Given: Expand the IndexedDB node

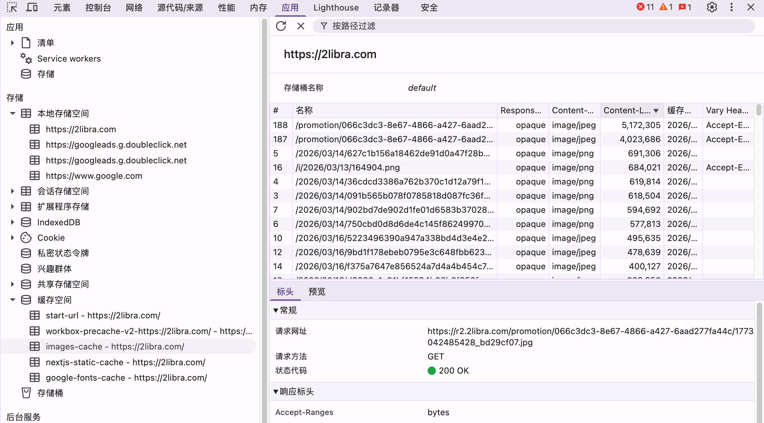Looking at the screenshot, I should pyautogui.click(x=13, y=222).
